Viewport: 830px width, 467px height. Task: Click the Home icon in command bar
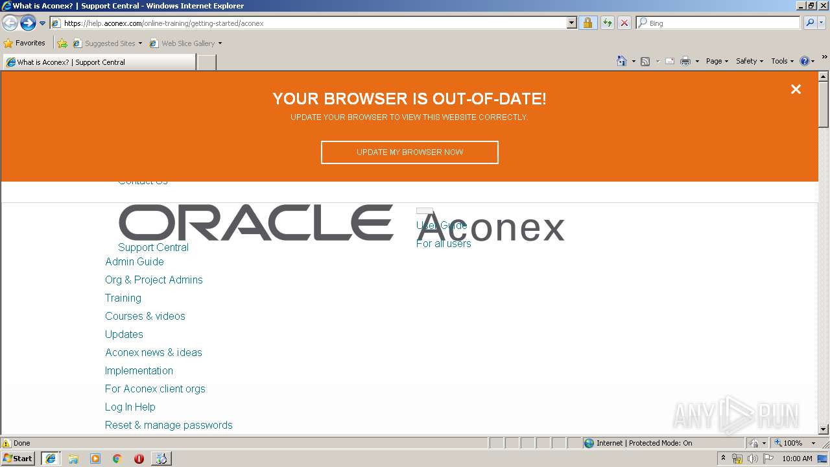tap(622, 61)
